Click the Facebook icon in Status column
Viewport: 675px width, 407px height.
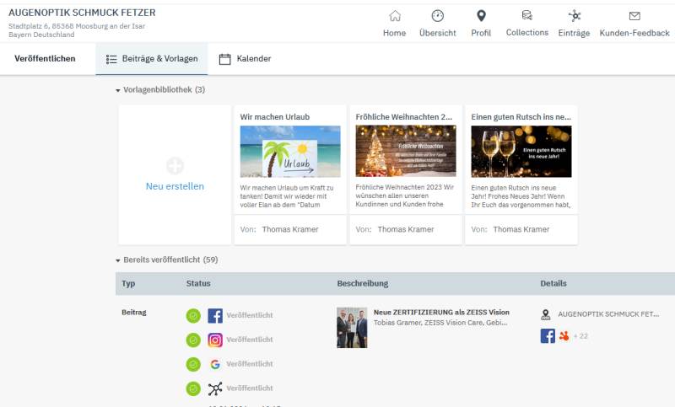pyautogui.click(x=215, y=316)
